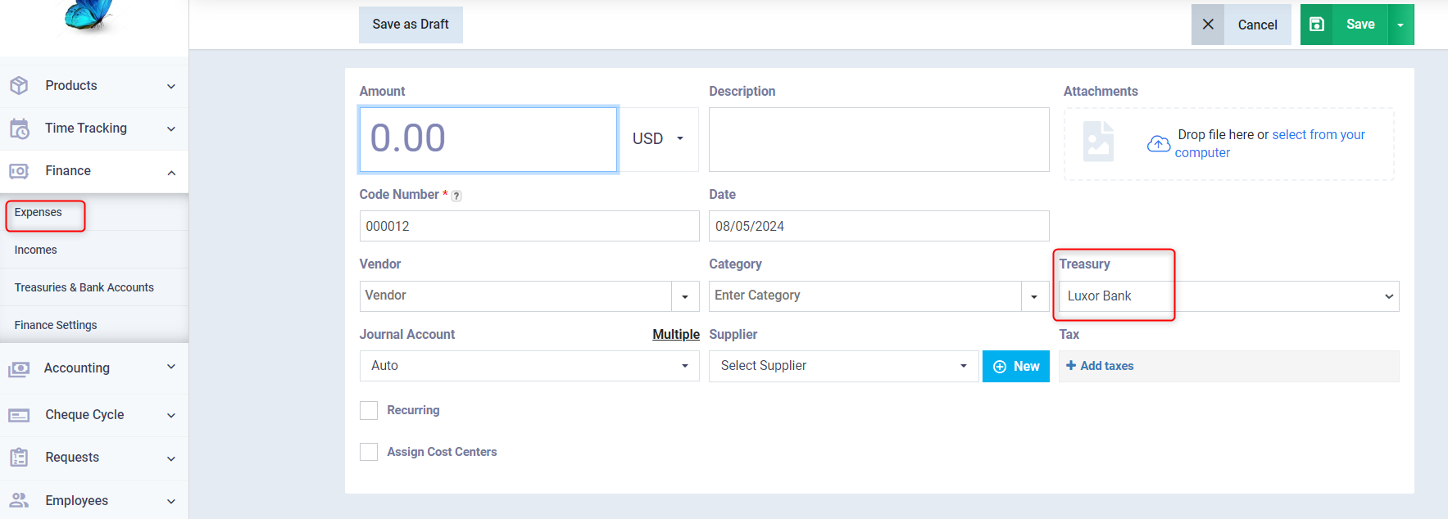Expand the Accounting chevron
The height and width of the screenshot is (519, 1448).
tap(171, 367)
